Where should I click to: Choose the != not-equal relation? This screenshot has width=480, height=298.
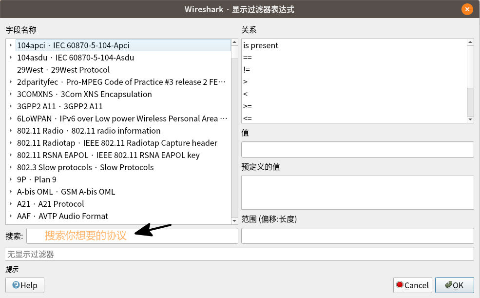354,70
